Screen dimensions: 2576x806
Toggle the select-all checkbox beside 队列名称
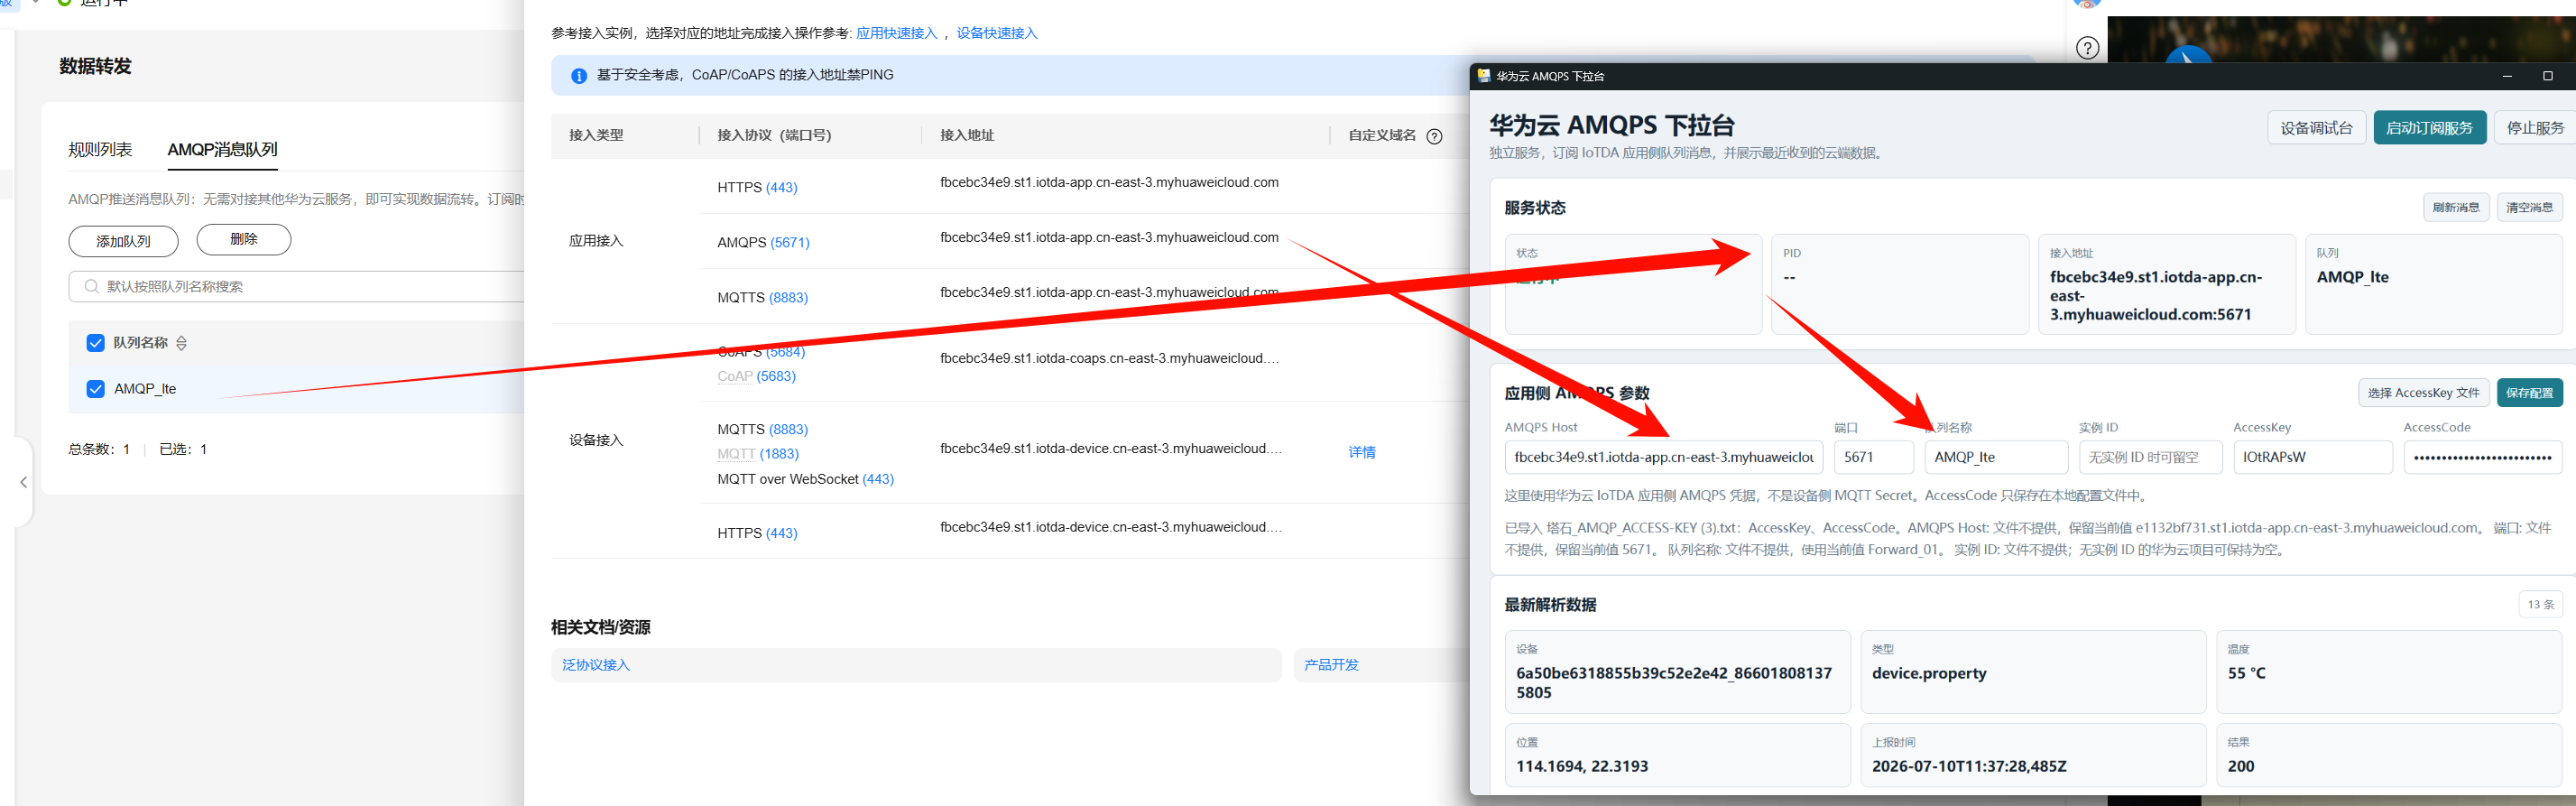coord(96,343)
